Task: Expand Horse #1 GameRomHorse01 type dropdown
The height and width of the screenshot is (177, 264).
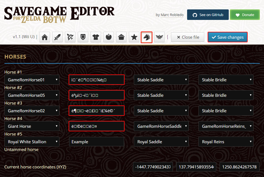Action: [32, 80]
